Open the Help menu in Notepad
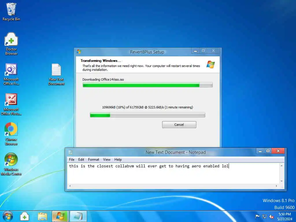Image resolution: width=296 pixels, height=222 pixels. click(x=118, y=160)
